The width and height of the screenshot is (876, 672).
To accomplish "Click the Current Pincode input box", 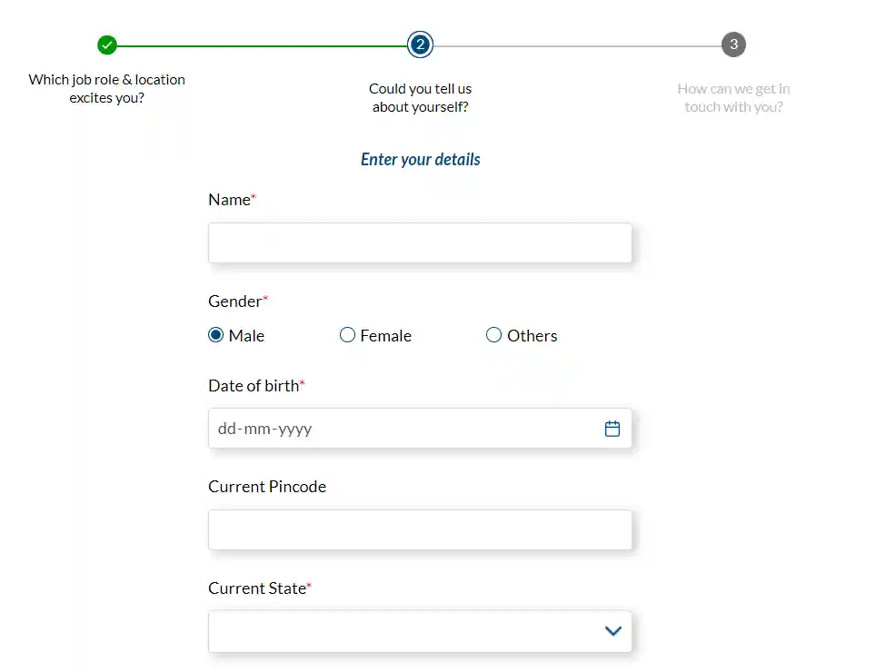I will (x=420, y=529).
